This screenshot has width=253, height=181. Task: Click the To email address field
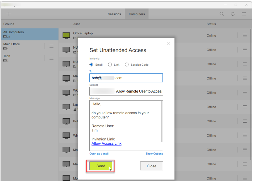click(126, 78)
